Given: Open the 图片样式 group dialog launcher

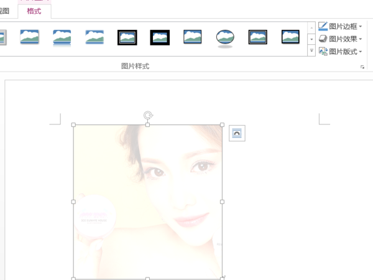Looking at the screenshot, I should point(362,67).
